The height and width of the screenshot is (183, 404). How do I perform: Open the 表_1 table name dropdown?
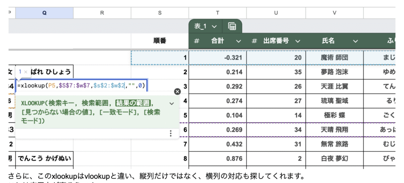(x=214, y=26)
